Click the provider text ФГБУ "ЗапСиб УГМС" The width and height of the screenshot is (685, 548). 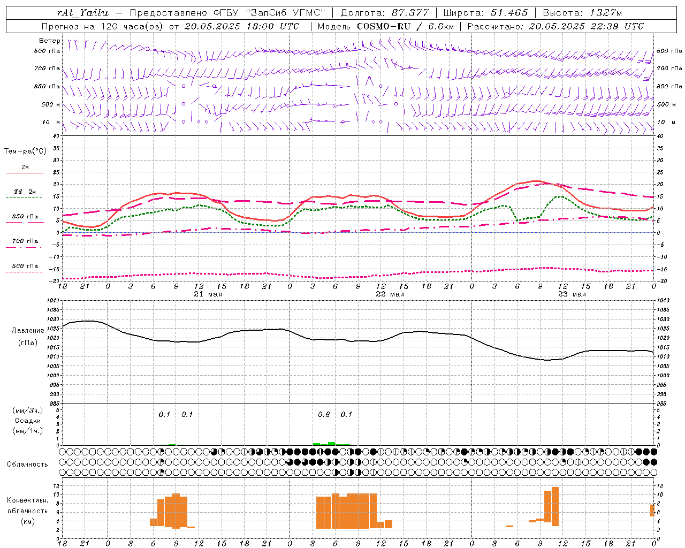point(270,12)
